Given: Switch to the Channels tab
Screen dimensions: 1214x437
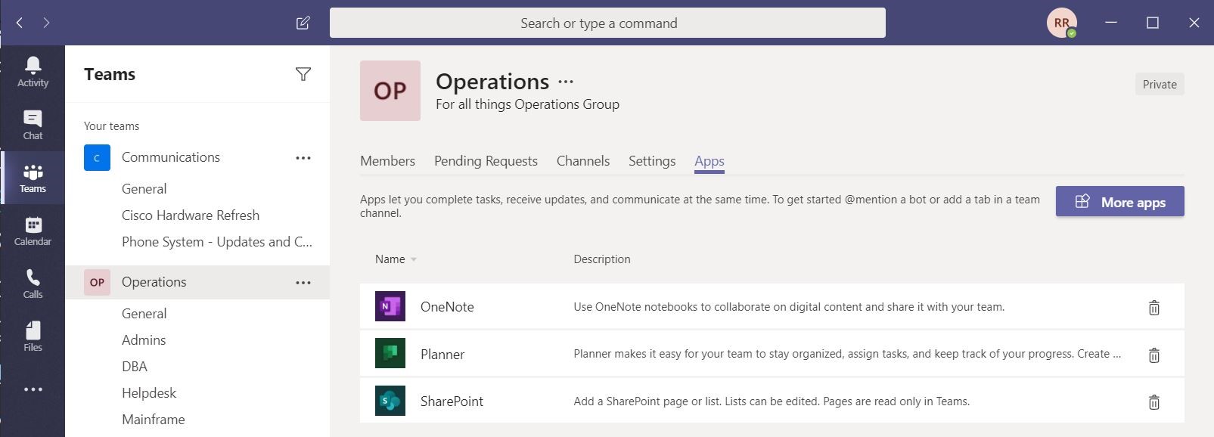Looking at the screenshot, I should pyautogui.click(x=583, y=161).
